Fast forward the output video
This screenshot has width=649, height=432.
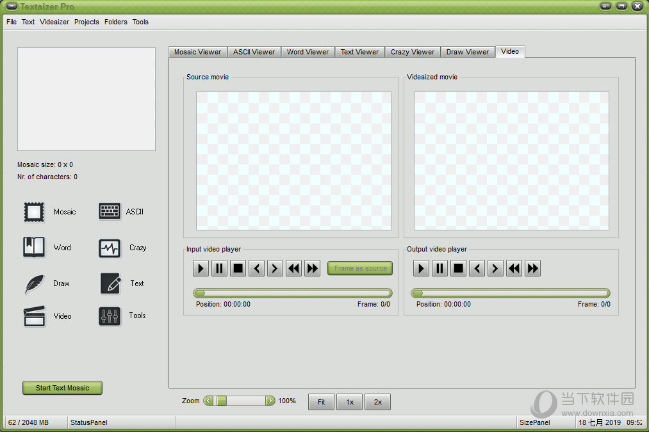[532, 269]
